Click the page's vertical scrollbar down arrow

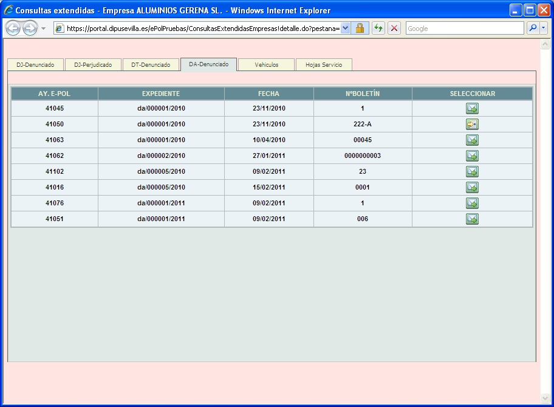(x=545, y=398)
